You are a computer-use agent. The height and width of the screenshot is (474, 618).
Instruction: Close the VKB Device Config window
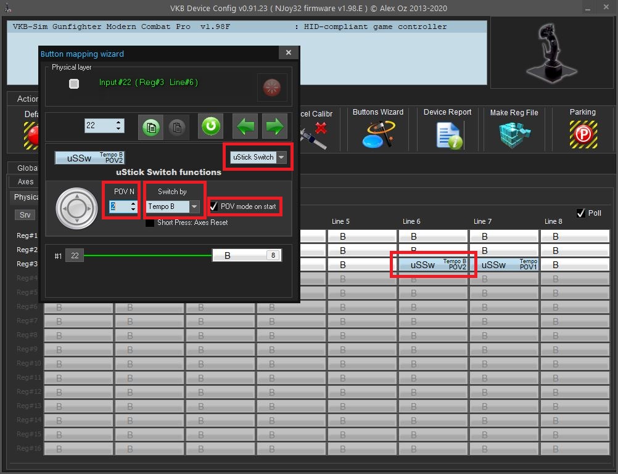pyautogui.click(x=606, y=7)
